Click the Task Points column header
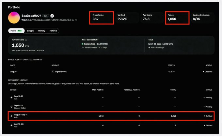222x137 pixels. pos(98,90)
